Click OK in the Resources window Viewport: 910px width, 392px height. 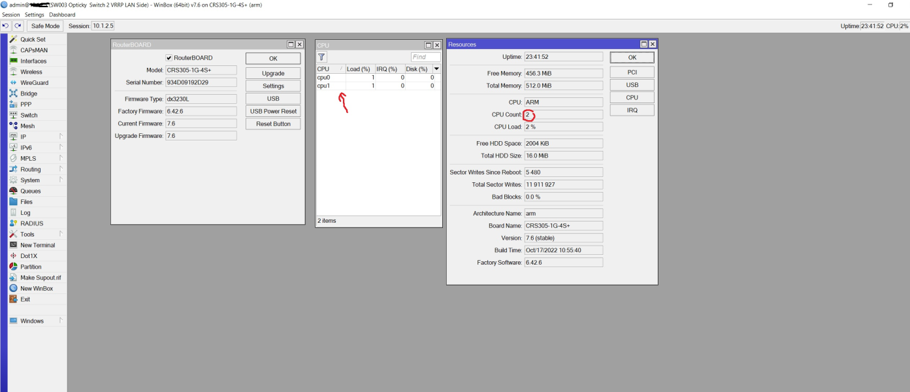coord(632,57)
